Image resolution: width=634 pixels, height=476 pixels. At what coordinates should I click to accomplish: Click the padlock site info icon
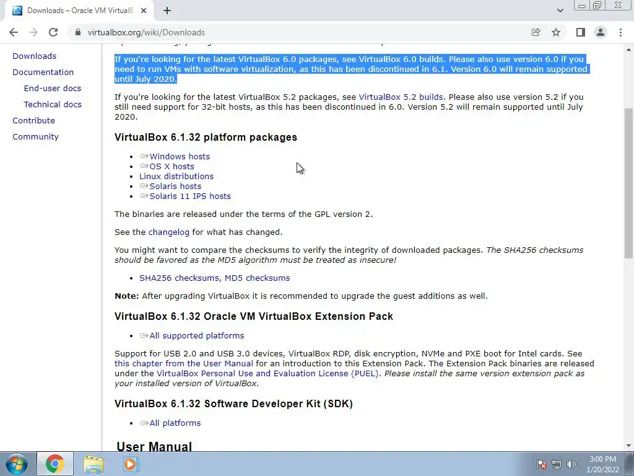[x=78, y=32]
